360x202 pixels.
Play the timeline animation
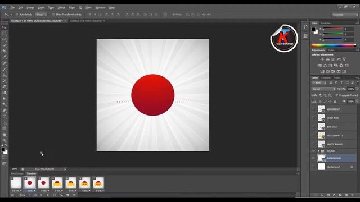48,195
